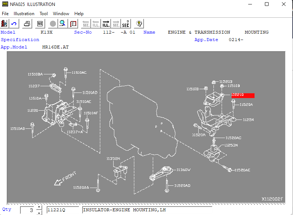Maximize the NFA025 ILLUSTRATION window
293x215 pixels.
pos(267,4)
